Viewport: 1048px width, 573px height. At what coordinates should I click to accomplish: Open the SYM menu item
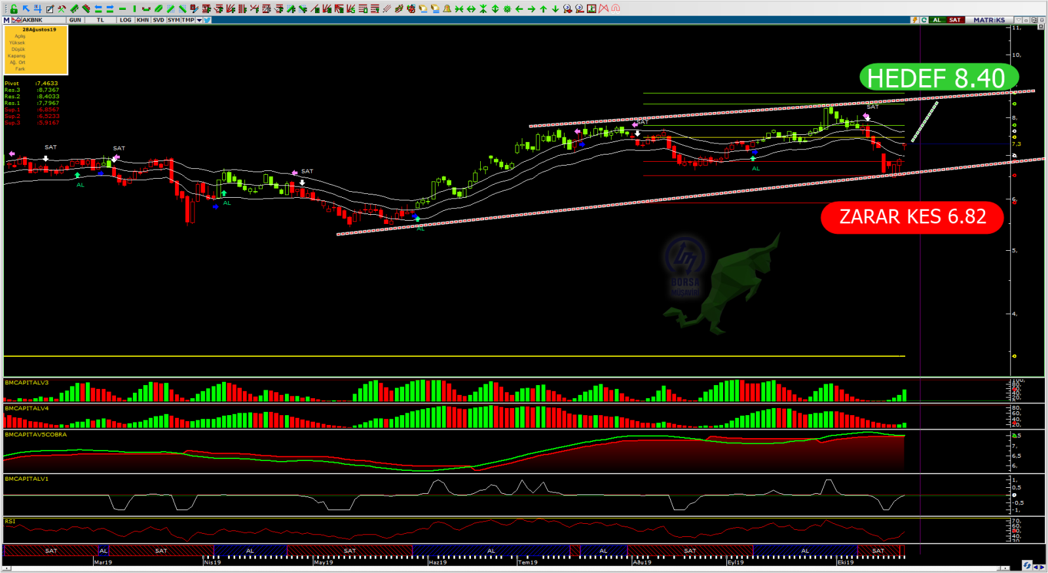(x=174, y=20)
